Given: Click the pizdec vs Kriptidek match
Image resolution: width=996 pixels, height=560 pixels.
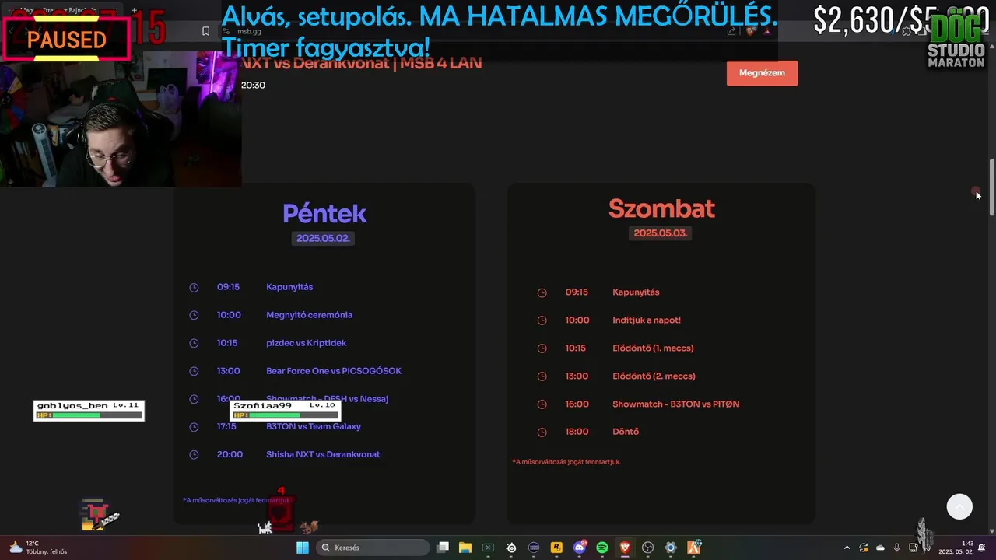Looking at the screenshot, I should tap(306, 343).
